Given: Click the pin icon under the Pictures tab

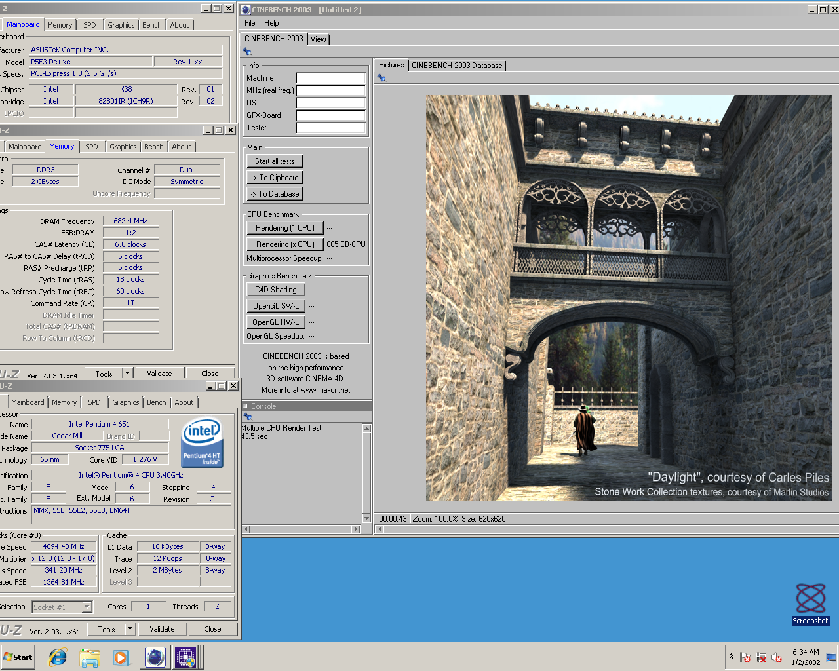Looking at the screenshot, I should (x=381, y=78).
